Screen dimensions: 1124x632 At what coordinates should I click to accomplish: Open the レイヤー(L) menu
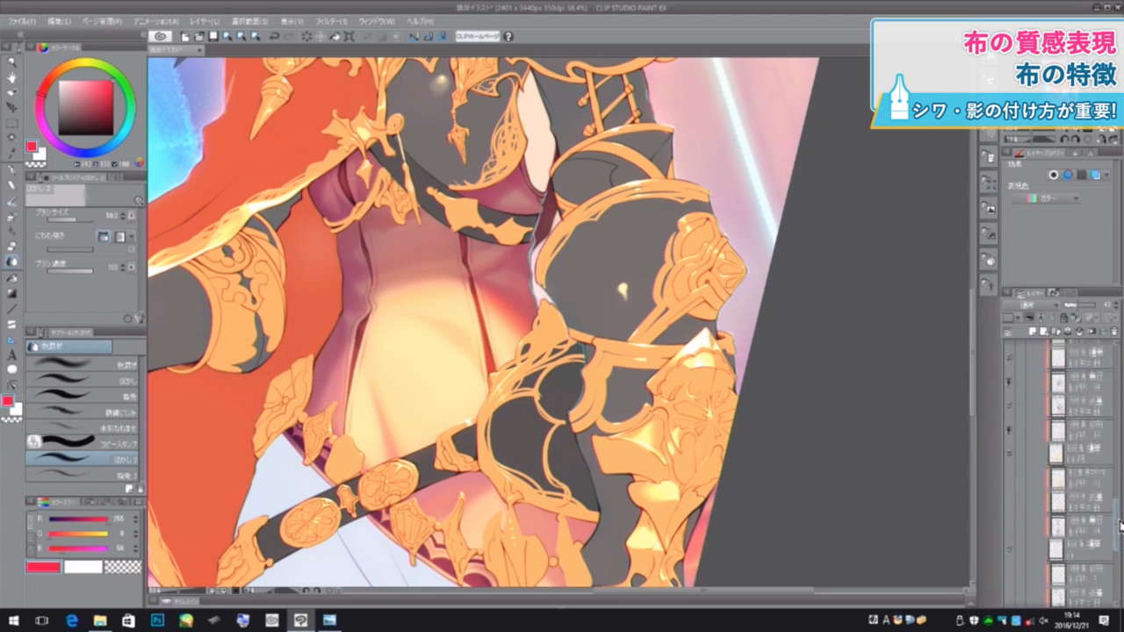pos(205,20)
